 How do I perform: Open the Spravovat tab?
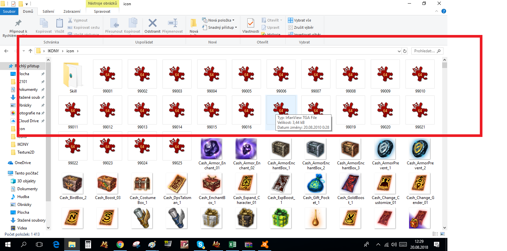102,11
